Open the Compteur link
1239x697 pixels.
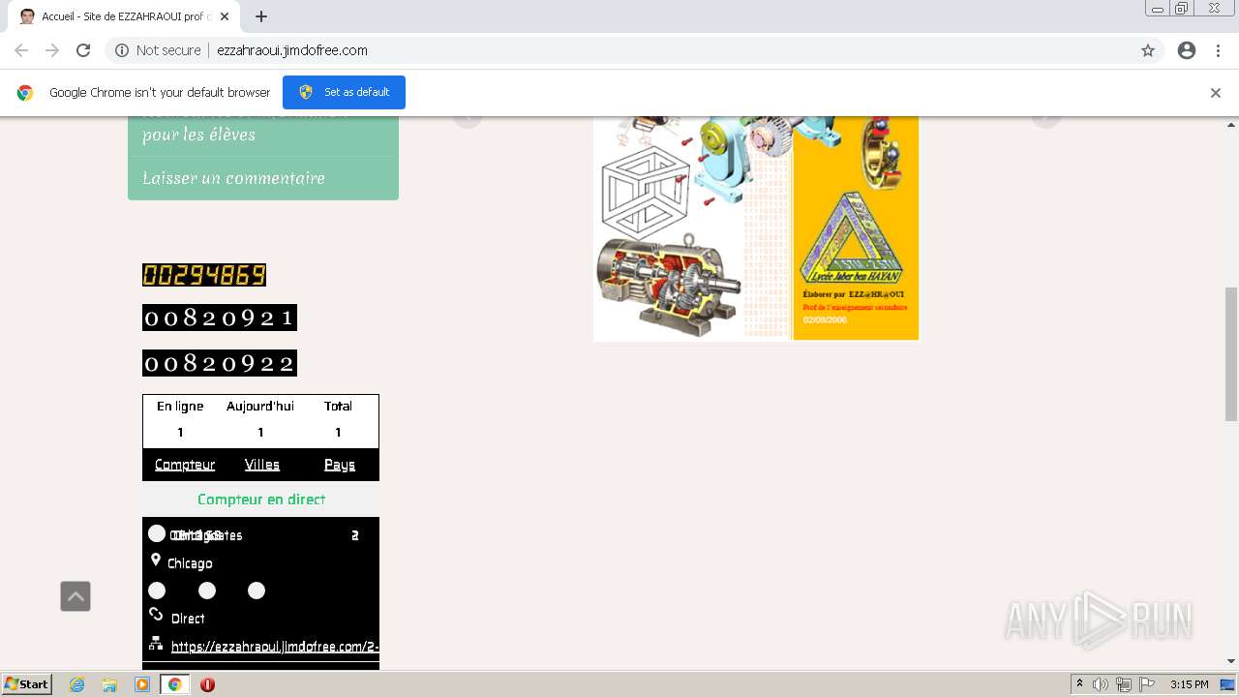click(x=185, y=465)
